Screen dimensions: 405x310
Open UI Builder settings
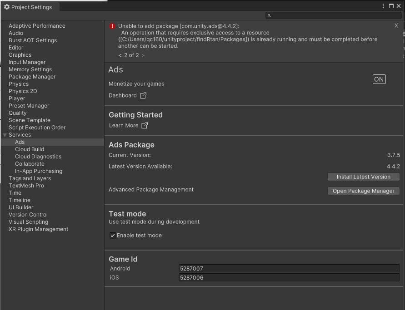tap(20, 207)
